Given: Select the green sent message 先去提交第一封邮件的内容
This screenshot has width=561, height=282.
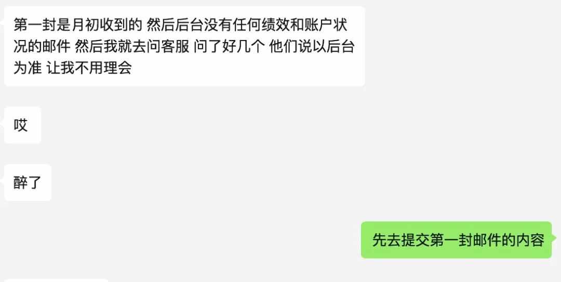Looking at the screenshot, I should click(x=456, y=240).
